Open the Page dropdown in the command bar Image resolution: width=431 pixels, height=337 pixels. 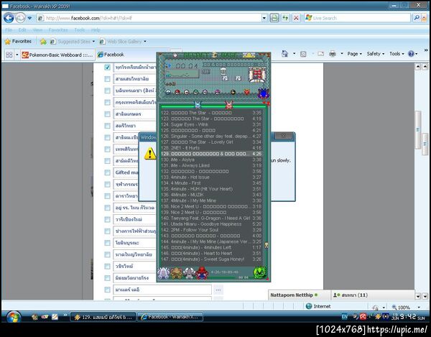click(355, 54)
